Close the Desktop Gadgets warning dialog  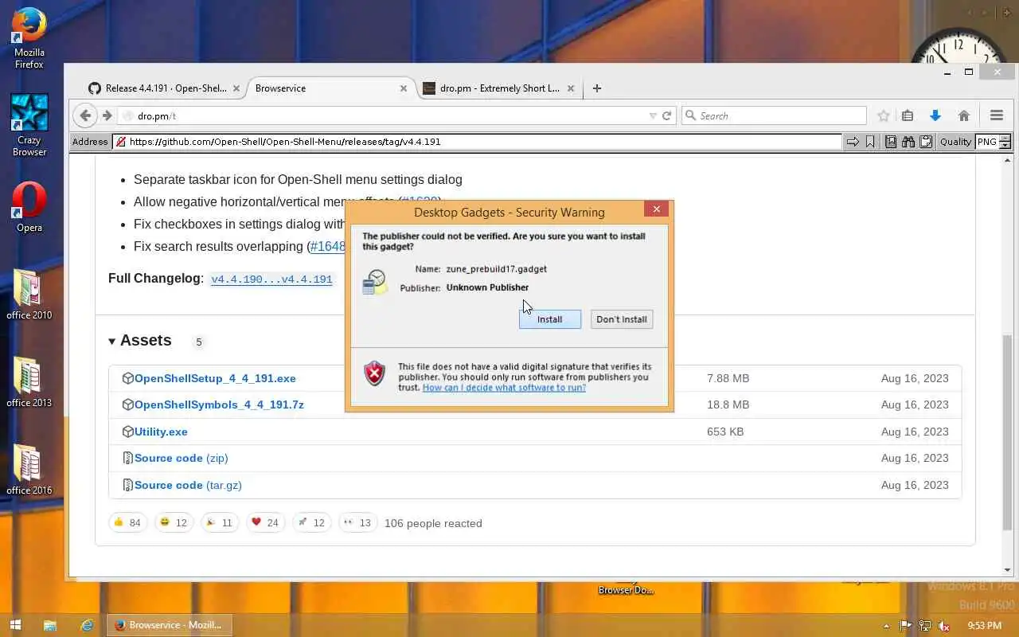(656, 209)
